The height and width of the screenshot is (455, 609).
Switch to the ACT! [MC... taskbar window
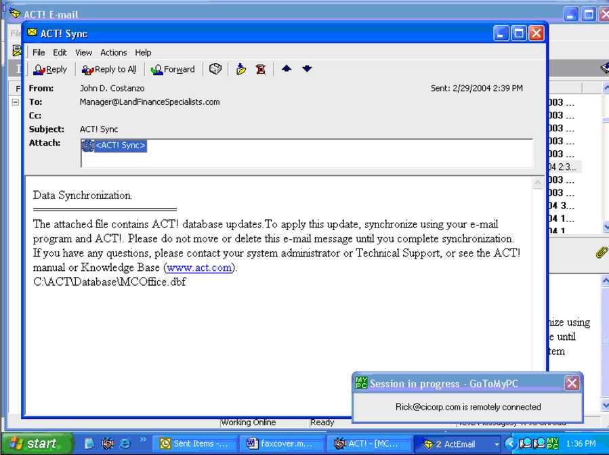tap(369, 443)
